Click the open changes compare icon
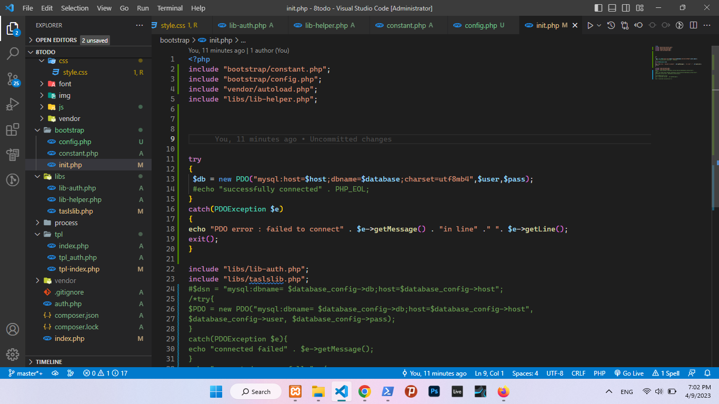The height and width of the screenshot is (404, 719). 625,25
